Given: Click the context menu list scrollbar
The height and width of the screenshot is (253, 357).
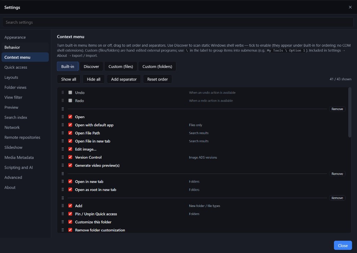Looking at the screenshot, I should pyautogui.click(x=350, y=113).
